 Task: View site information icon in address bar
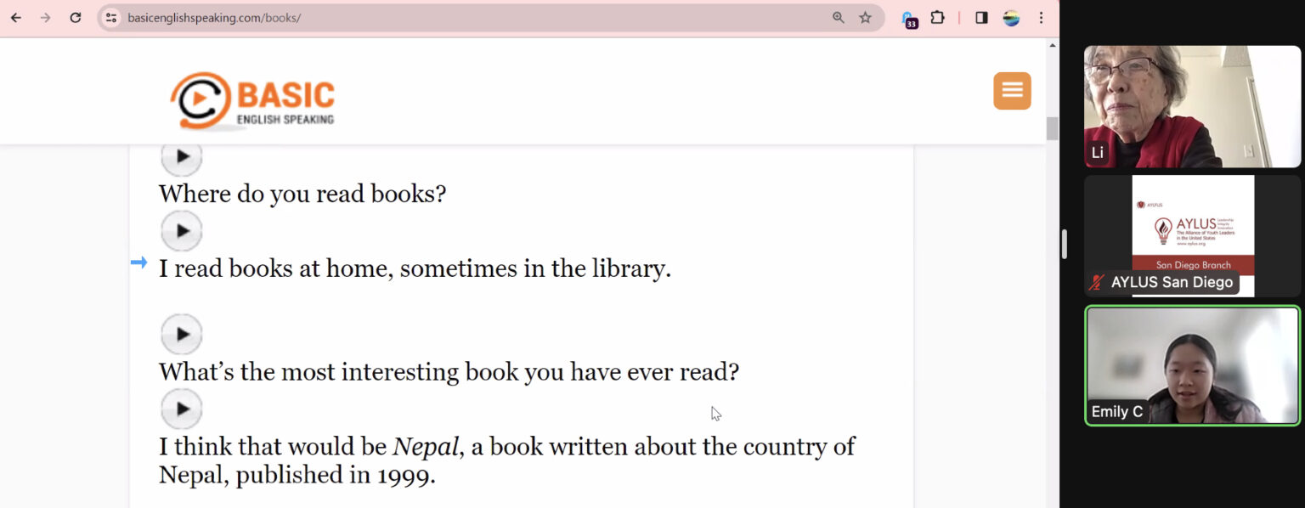pyautogui.click(x=111, y=17)
